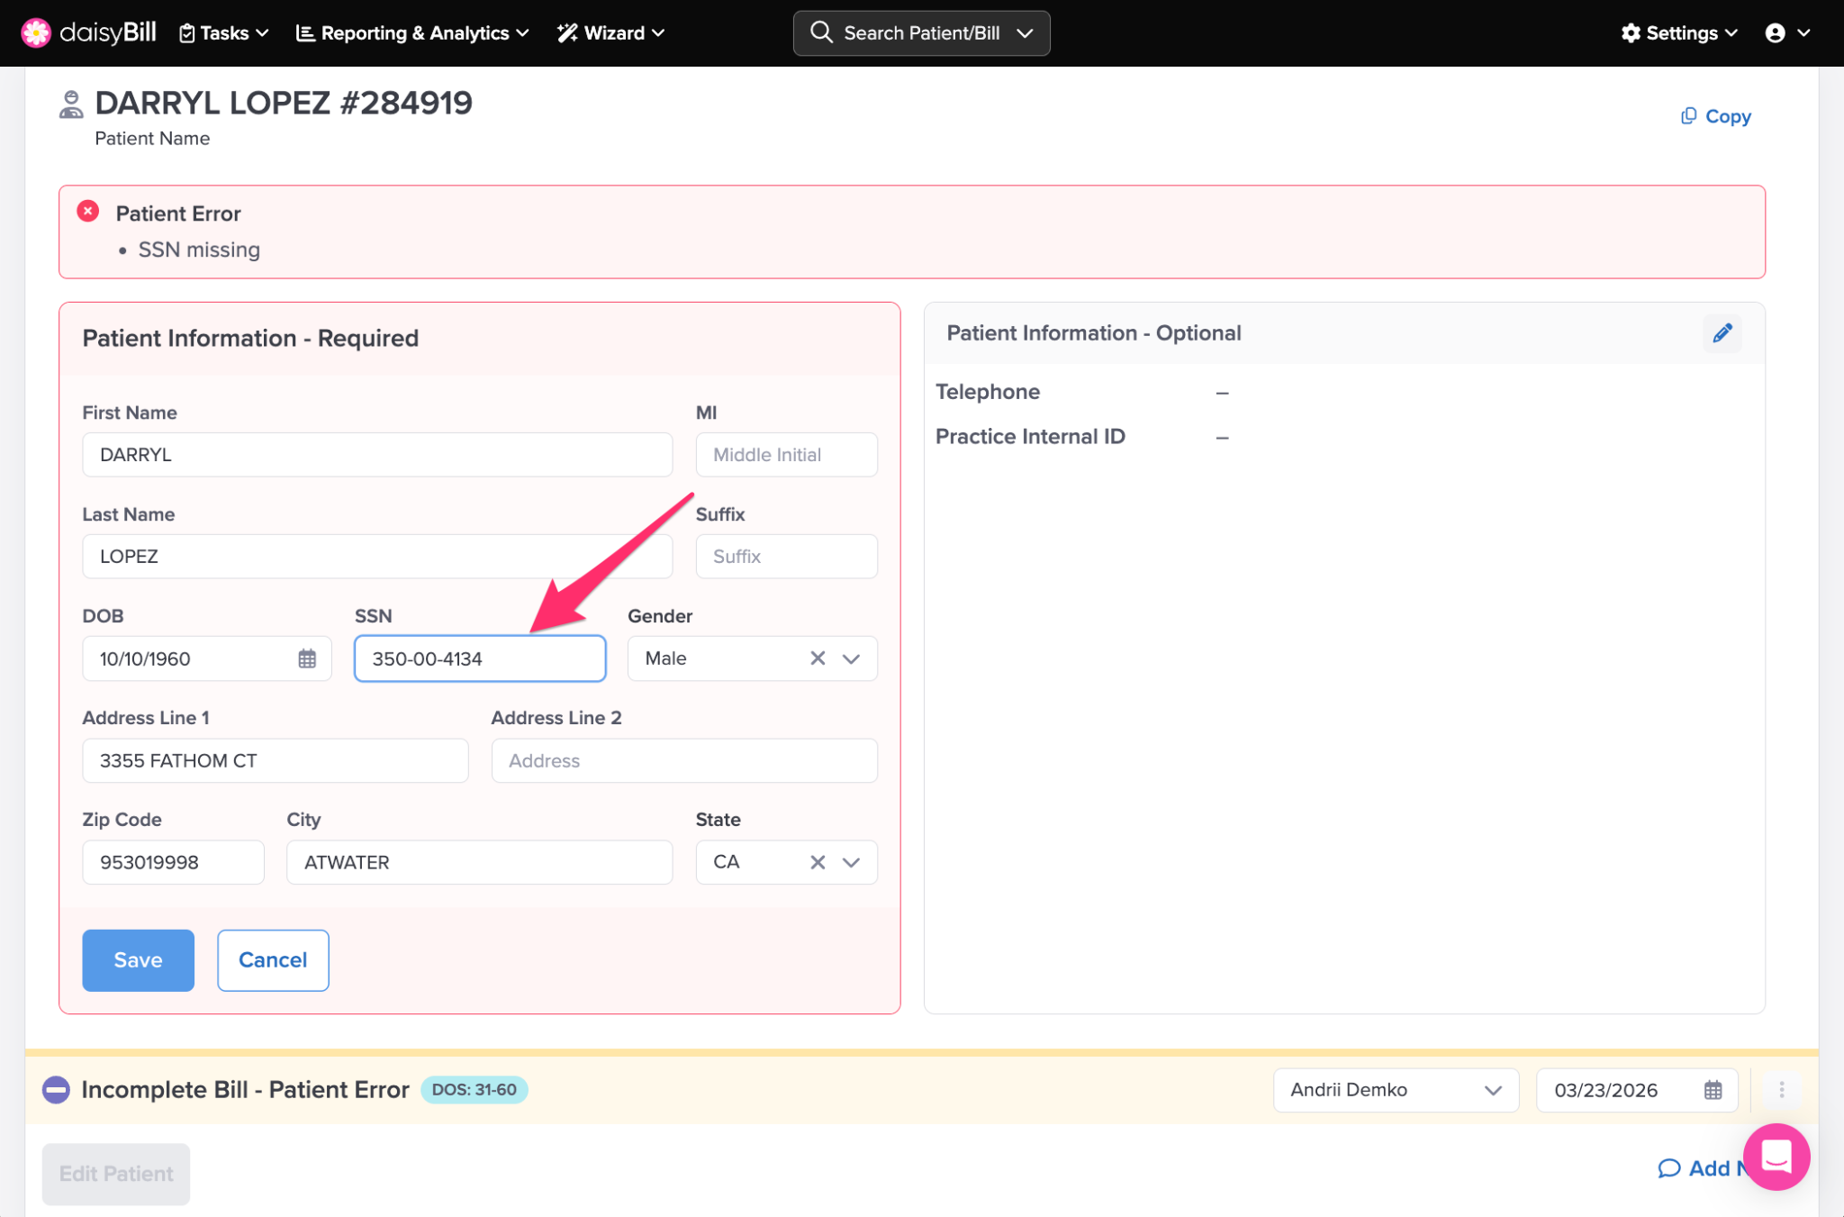This screenshot has width=1844, height=1217.
Task: Open the bill date calendar icon
Action: [1713, 1090]
